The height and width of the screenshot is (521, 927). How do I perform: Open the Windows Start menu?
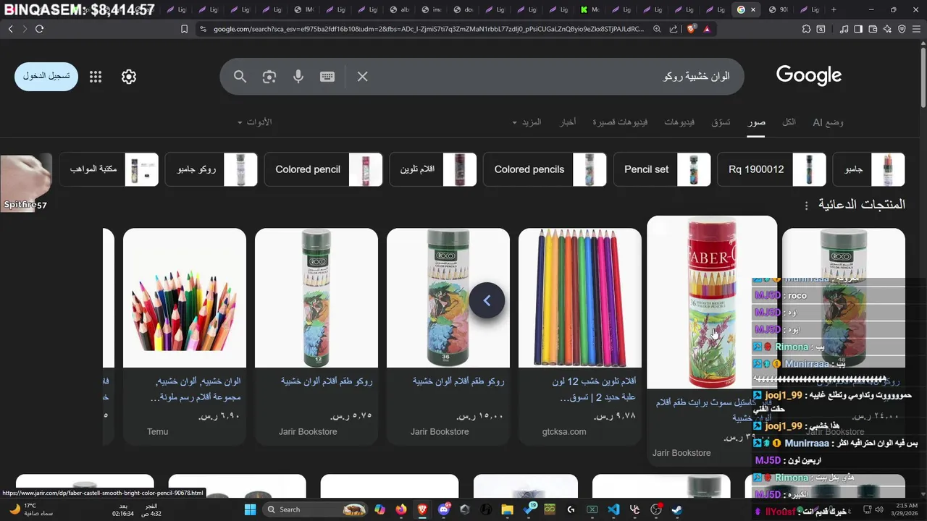point(250,509)
